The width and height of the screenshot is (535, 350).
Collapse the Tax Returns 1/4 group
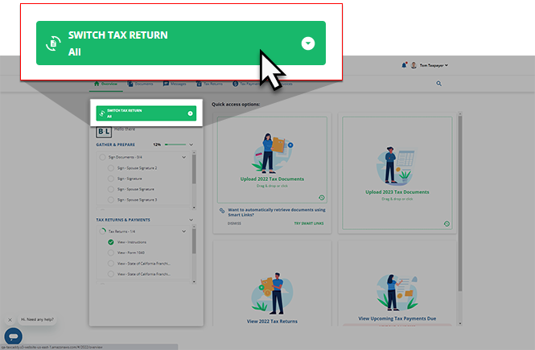coord(184,231)
